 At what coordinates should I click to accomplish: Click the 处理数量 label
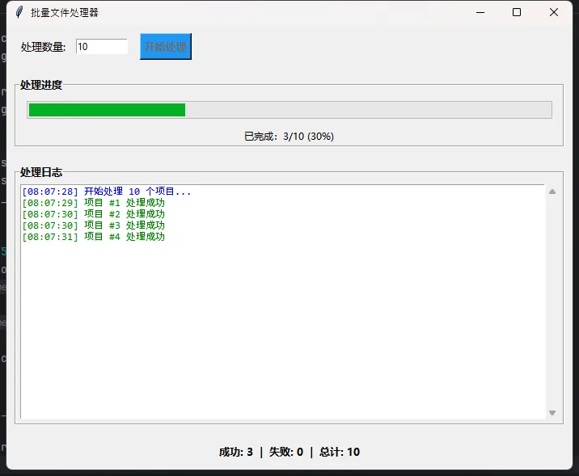[44, 47]
